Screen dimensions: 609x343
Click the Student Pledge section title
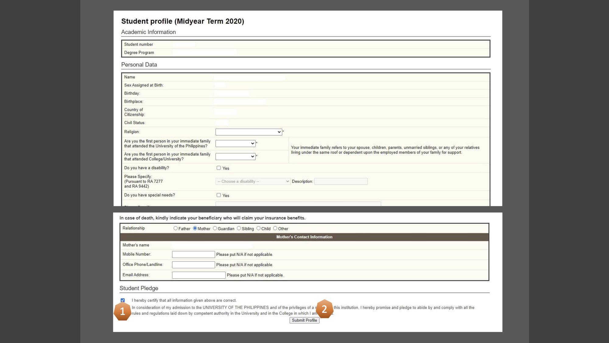tap(139, 288)
